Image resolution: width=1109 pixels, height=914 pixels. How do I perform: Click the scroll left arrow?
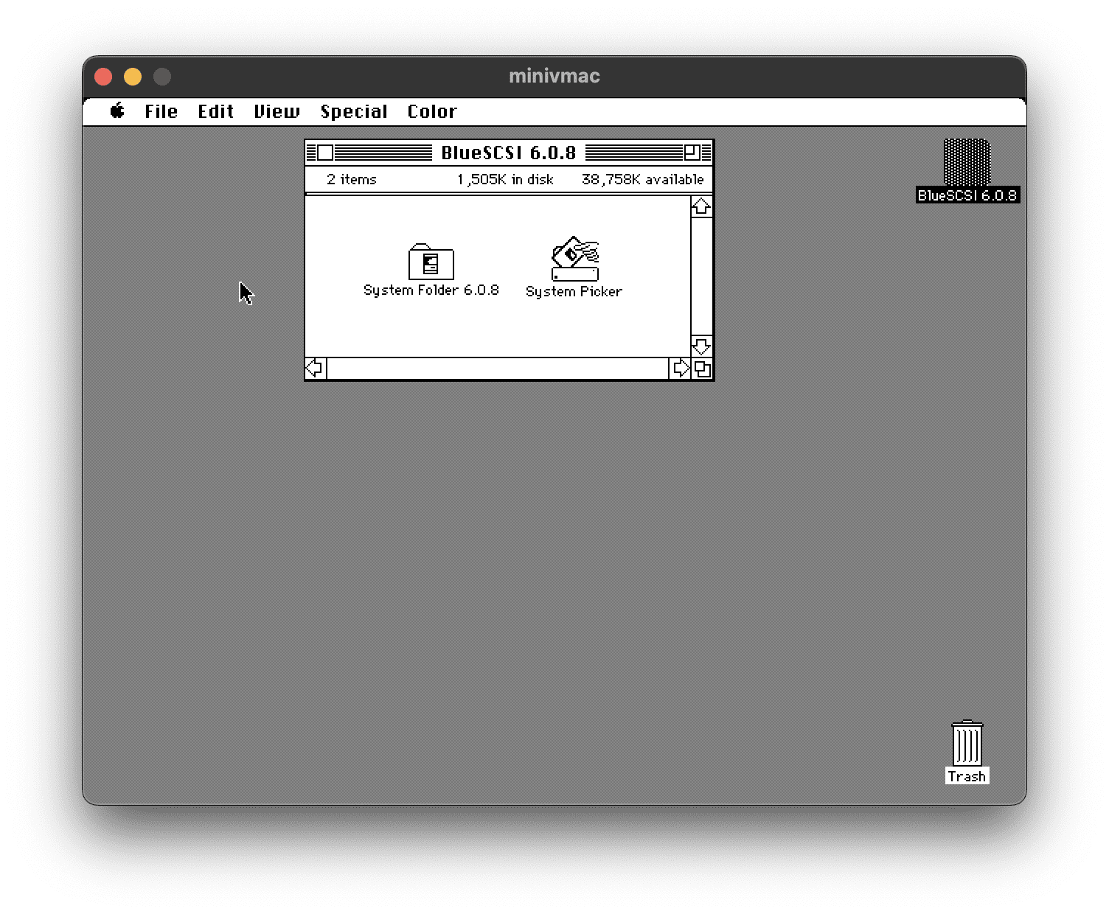pyautogui.click(x=316, y=368)
